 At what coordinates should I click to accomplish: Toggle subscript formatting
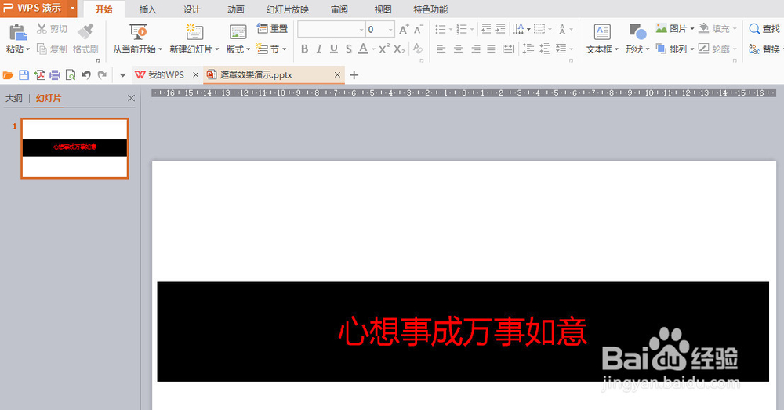(399, 49)
